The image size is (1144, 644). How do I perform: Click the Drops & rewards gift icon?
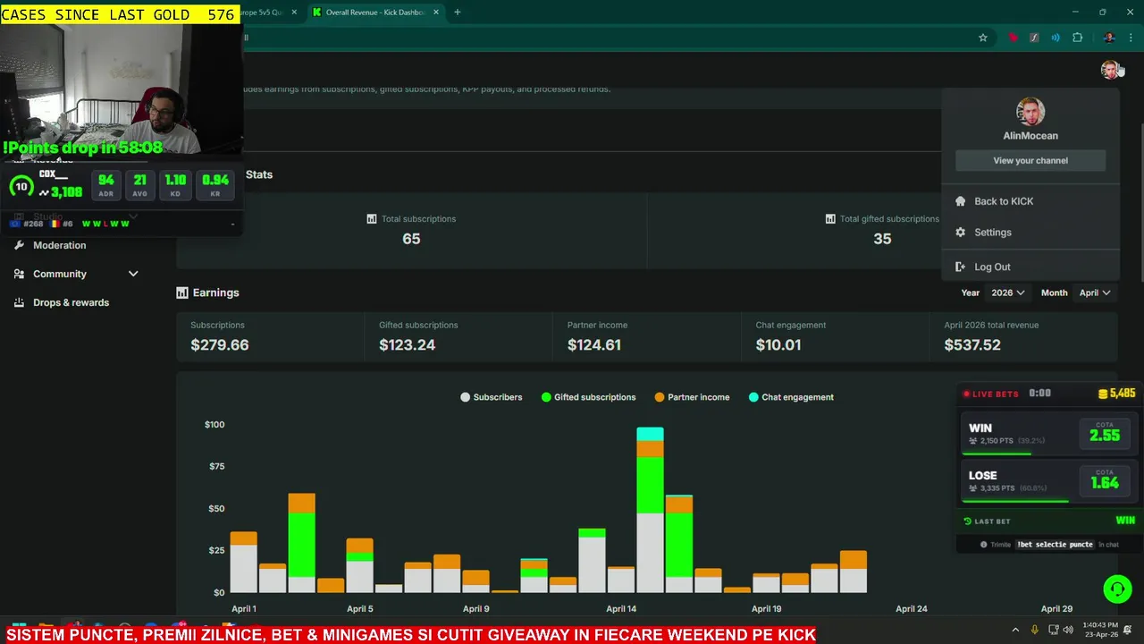19,302
